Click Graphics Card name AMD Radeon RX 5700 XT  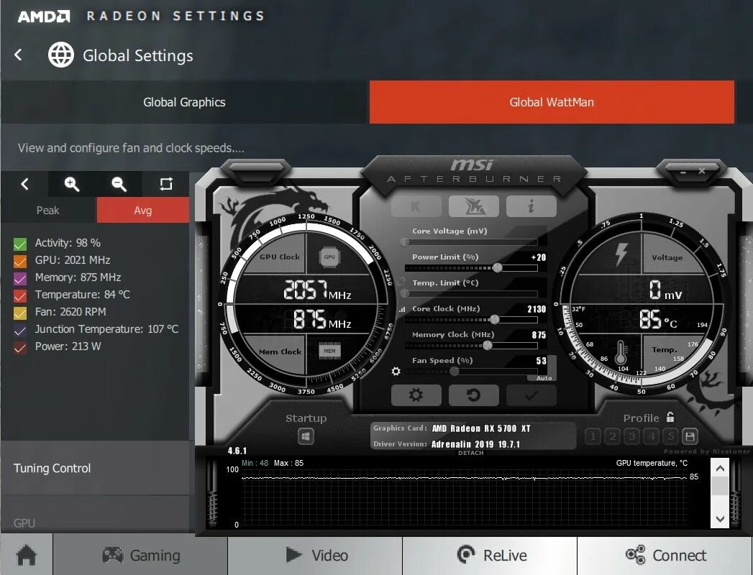[481, 428]
